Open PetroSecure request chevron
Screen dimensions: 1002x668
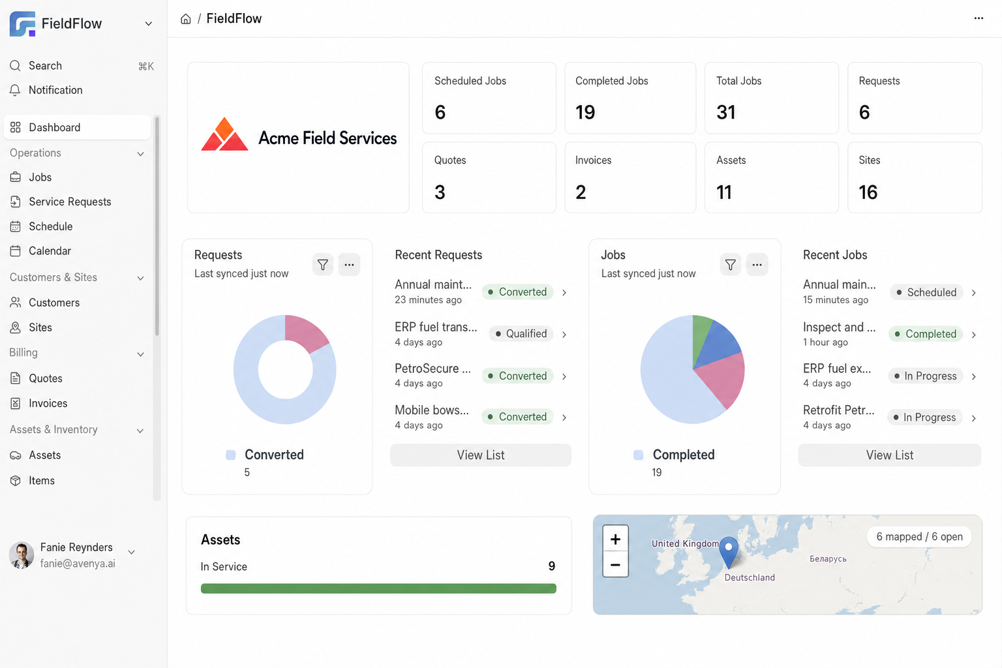pos(564,376)
